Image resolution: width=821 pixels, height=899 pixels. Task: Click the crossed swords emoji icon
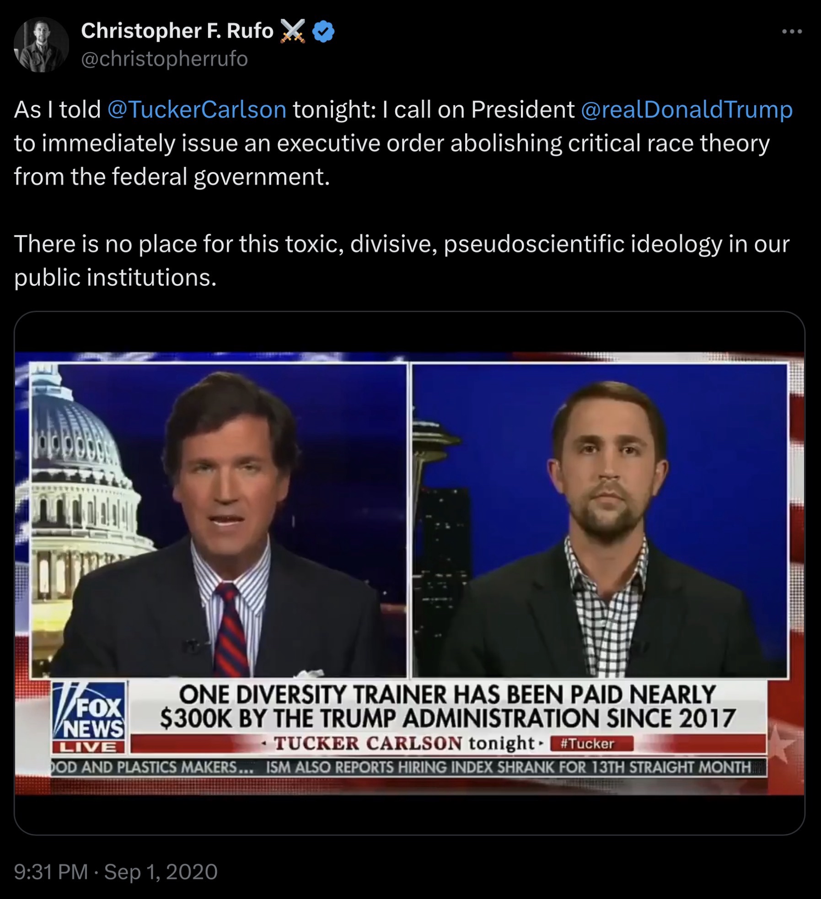[x=293, y=32]
